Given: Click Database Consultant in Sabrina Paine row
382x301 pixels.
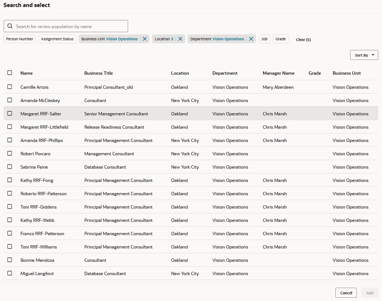Looking at the screenshot, I should (105, 167).
